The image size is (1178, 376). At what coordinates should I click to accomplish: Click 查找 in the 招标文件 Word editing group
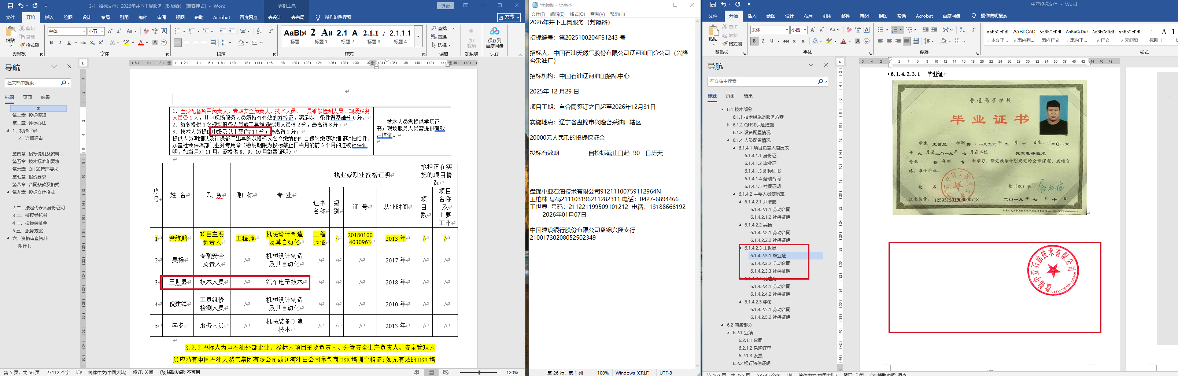tap(439, 28)
